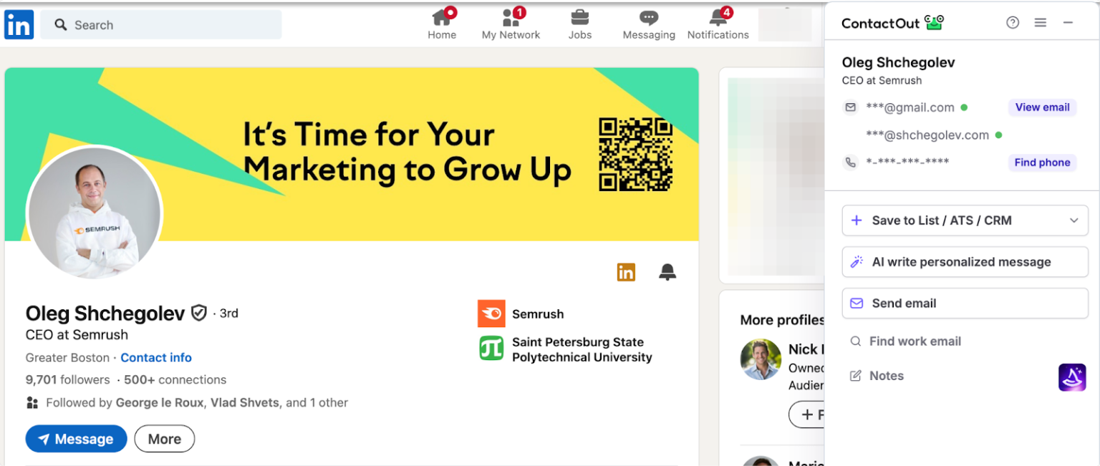Go to the My Network tab
The width and height of the screenshot is (1100, 466).
(x=511, y=24)
